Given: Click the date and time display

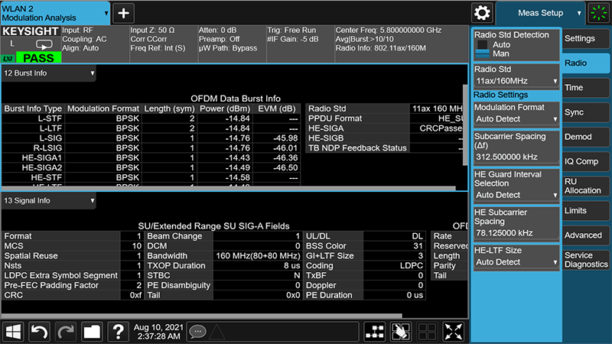Looking at the screenshot, I should point(158,332).
